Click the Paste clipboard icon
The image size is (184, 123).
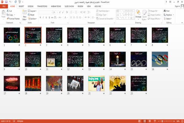[x=3, y=13]
